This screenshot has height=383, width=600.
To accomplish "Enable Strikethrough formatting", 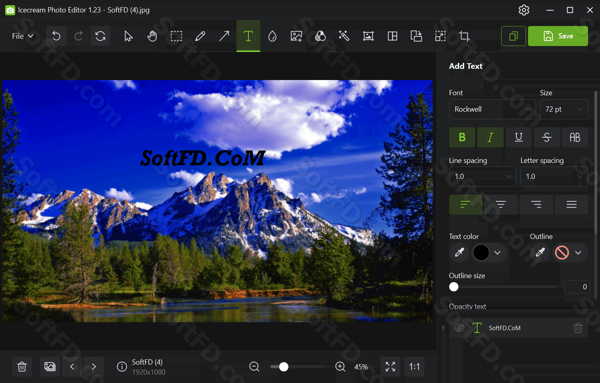I will [x=547, y=137].
